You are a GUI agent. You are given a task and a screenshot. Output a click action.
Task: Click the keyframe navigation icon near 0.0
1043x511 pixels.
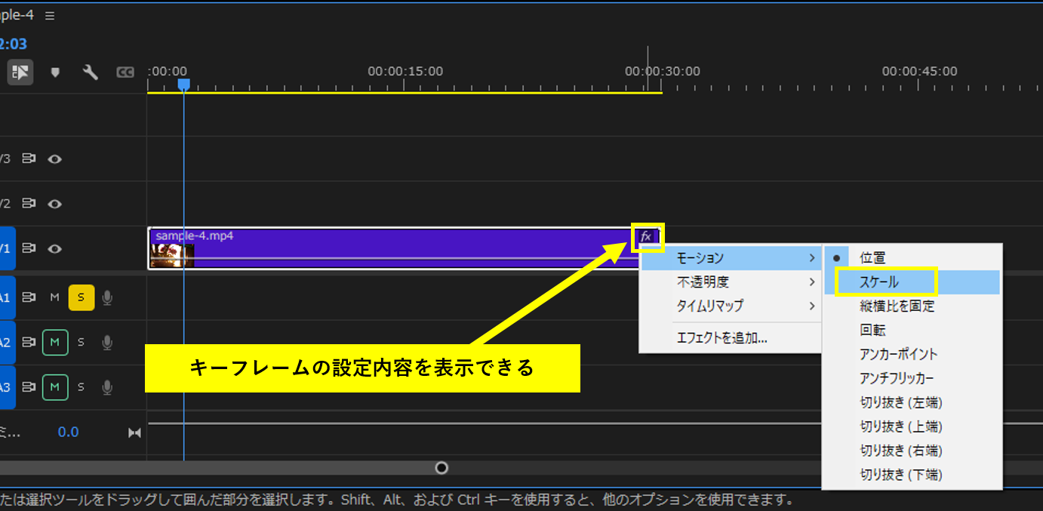[x=134, y=432]
